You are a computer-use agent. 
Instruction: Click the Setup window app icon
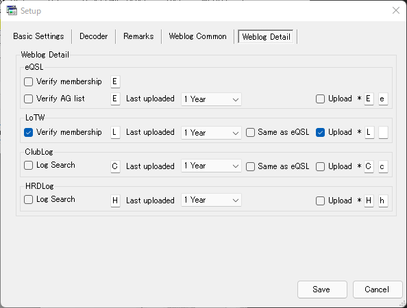pyautogui.click(x=12, y=11)
